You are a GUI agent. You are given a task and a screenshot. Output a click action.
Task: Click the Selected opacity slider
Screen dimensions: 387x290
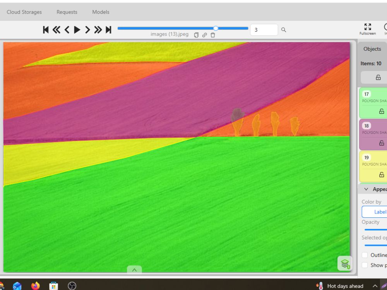376,245
